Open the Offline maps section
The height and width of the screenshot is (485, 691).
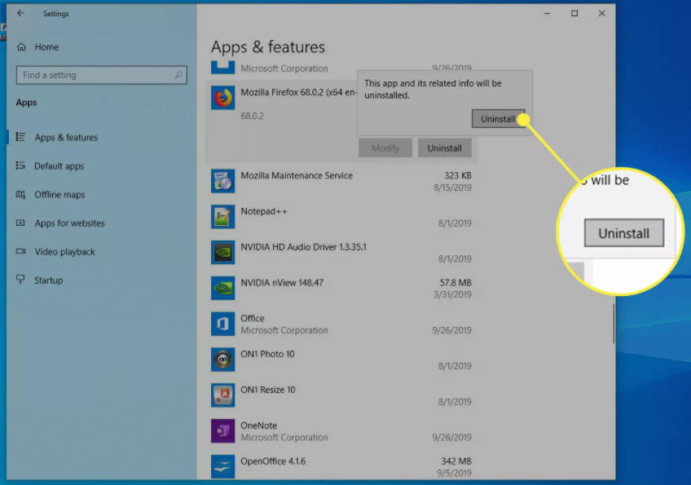[57, 194]
